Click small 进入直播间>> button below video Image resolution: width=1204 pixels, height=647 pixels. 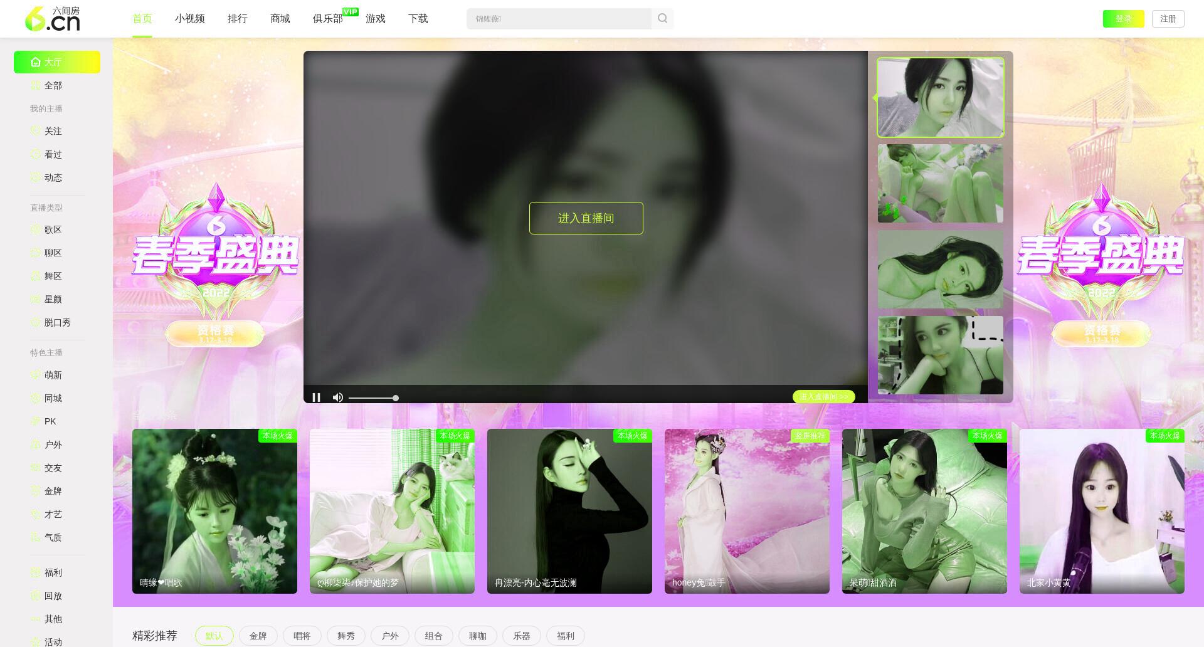(824, 397)
